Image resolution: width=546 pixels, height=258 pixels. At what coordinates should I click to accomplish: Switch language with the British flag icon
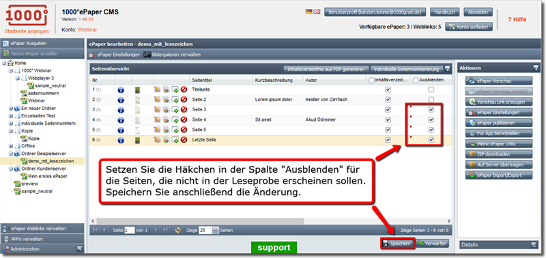[x=317, y=12]
